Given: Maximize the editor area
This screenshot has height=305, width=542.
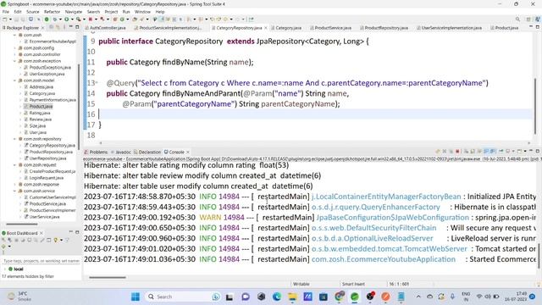Looking at the screenshot, I should [537, 27].
